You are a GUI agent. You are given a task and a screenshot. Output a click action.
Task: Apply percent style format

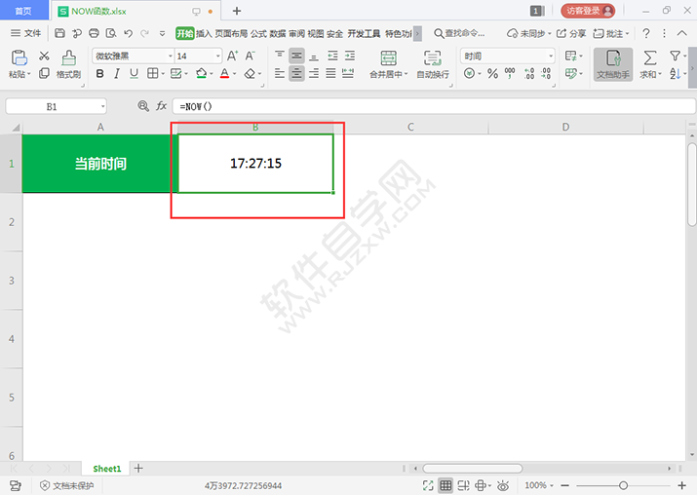tap(492, 73)
